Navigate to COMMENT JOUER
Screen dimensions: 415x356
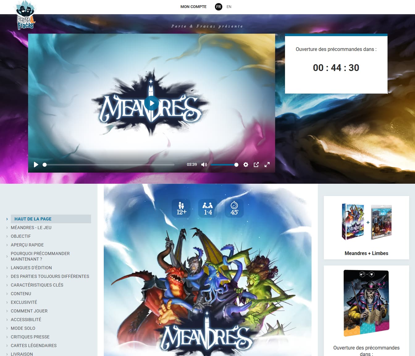coord(29,311)
